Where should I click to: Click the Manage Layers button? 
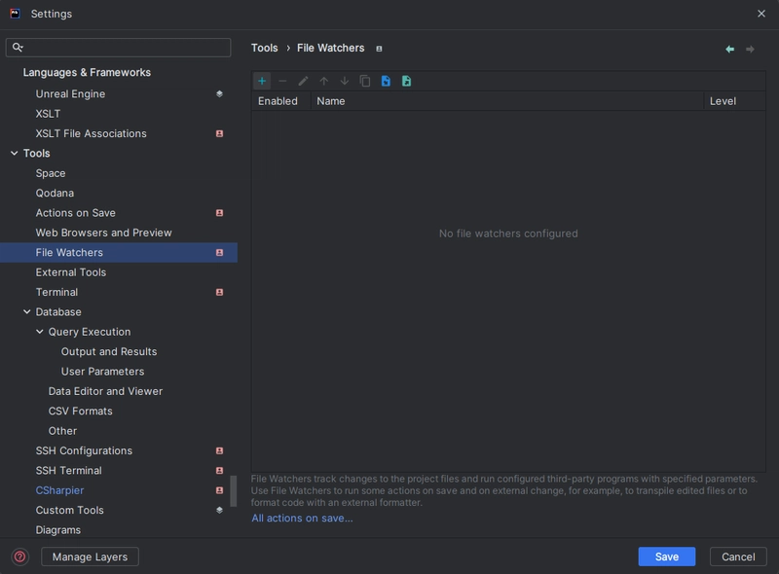(90, 556)
